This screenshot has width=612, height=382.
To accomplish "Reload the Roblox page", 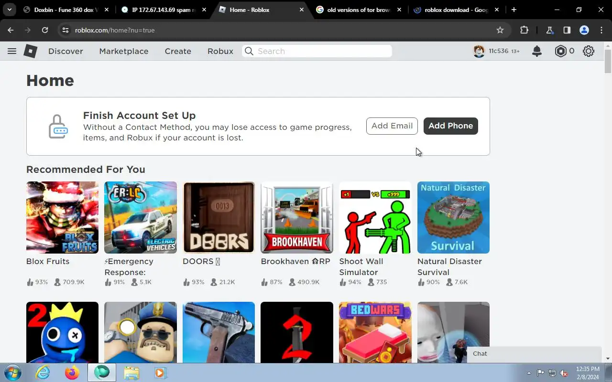I will [x=45, y=30].
